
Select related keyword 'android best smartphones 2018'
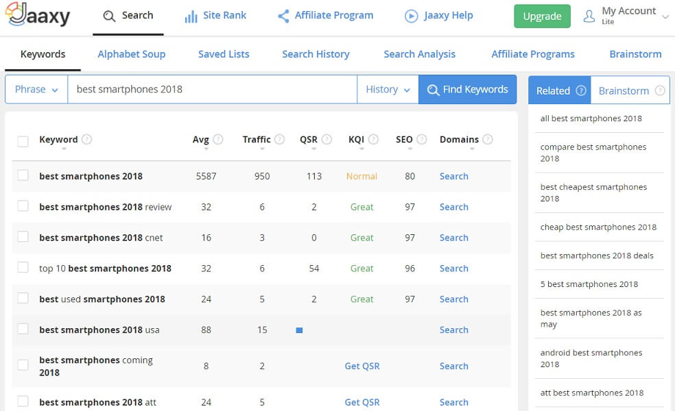(x=591, y=358)
